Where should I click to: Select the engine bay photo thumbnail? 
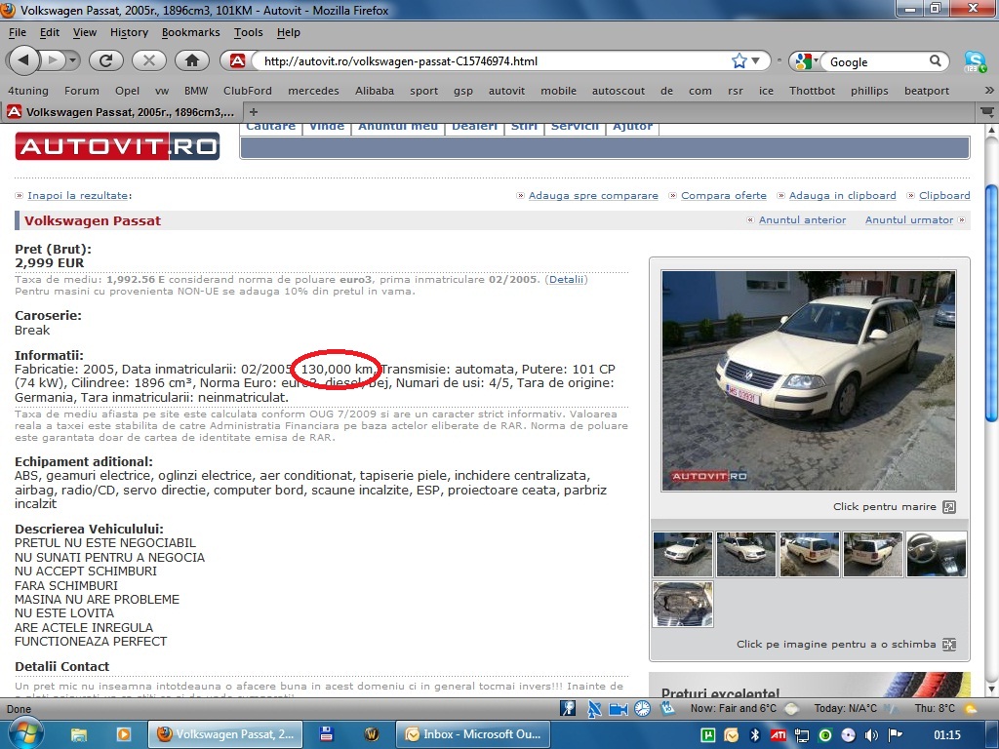[x=683, y=605]
